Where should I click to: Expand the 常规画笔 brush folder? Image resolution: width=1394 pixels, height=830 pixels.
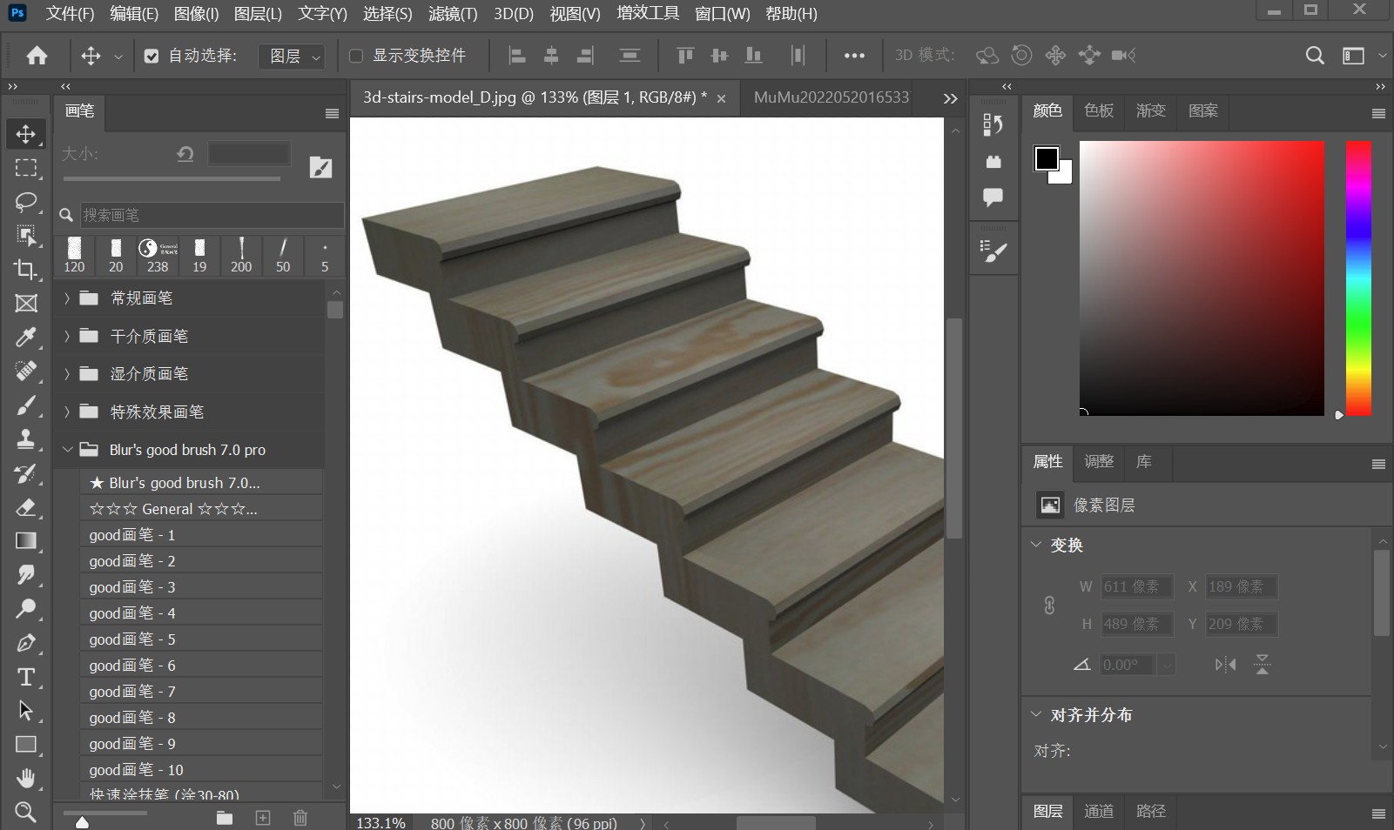click(x=67, y=298)
